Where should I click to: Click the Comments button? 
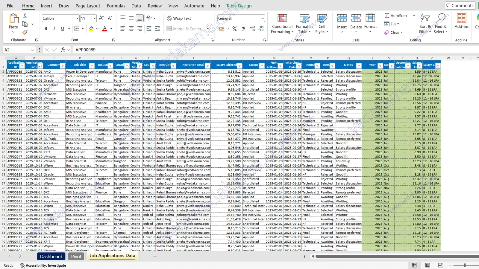point(460,5)
